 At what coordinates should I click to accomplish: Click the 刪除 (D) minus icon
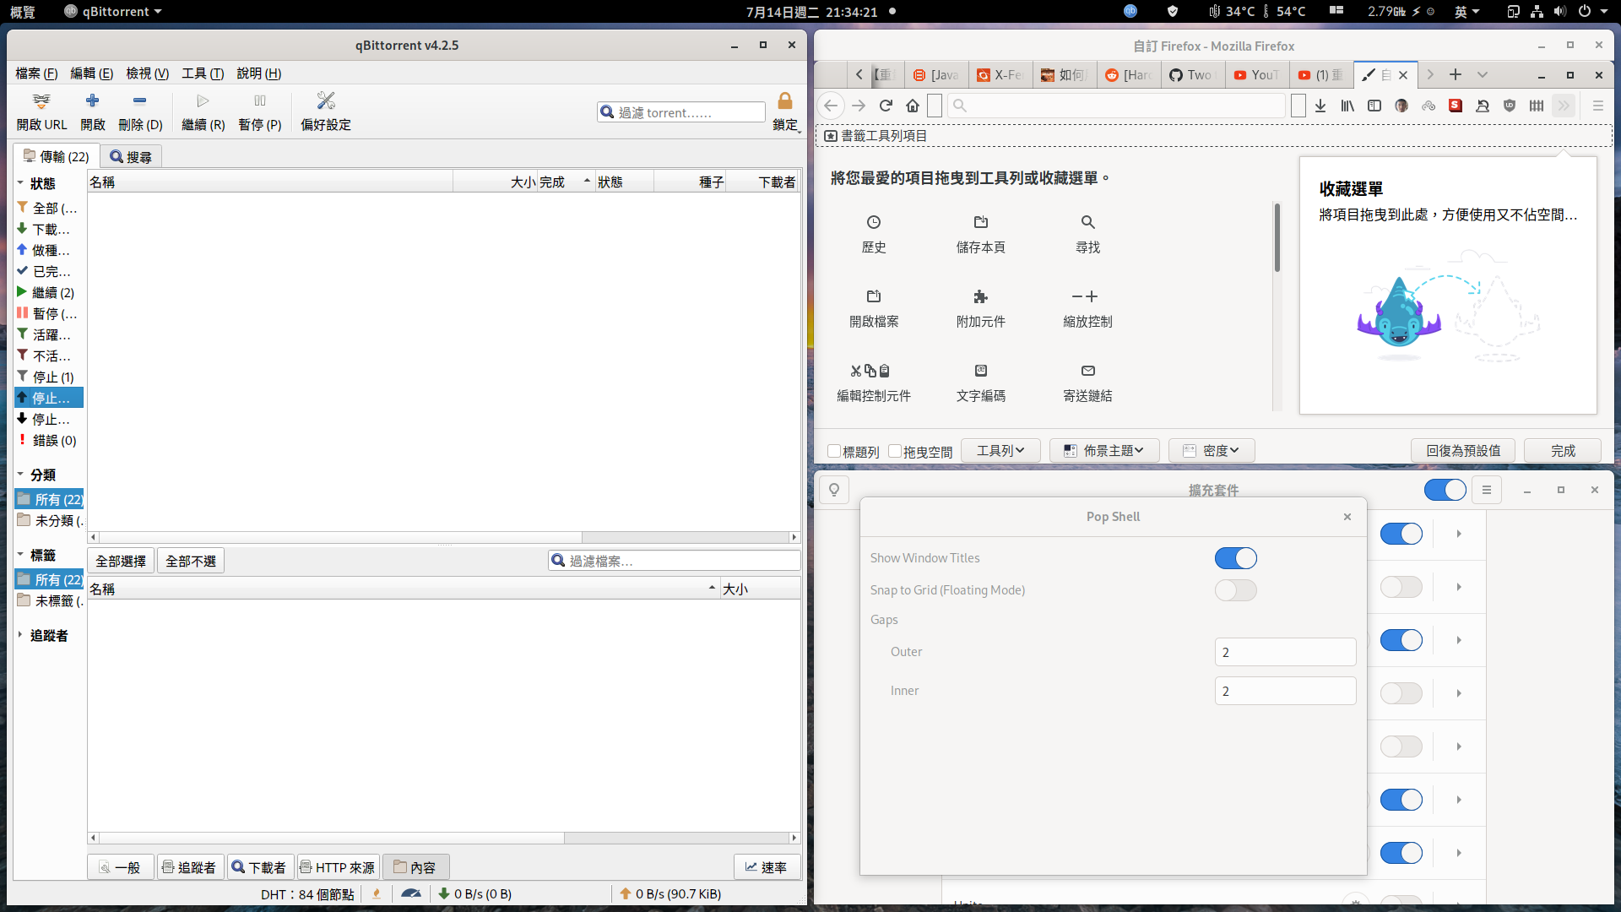point(140,100)
